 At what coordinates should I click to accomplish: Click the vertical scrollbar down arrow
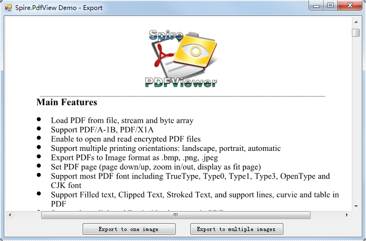coord(356,206)
